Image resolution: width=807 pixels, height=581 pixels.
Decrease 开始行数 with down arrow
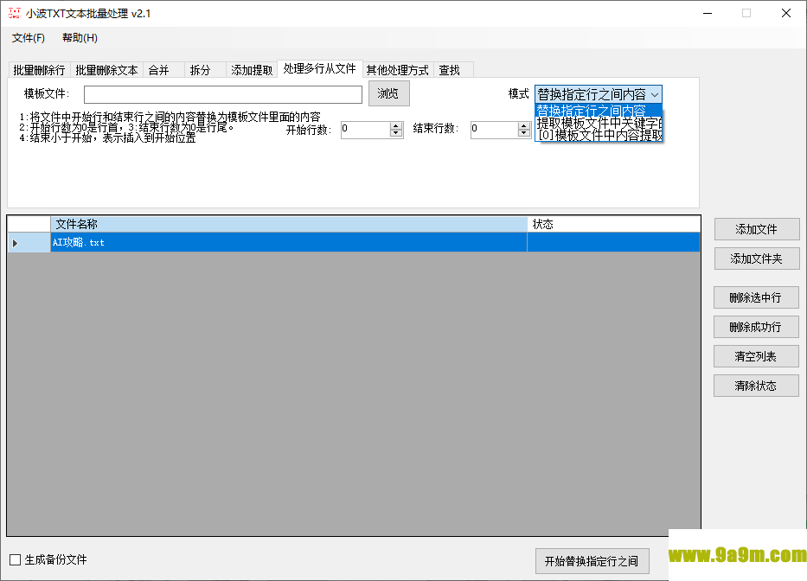pyautogui.click(x=396, y=133)
